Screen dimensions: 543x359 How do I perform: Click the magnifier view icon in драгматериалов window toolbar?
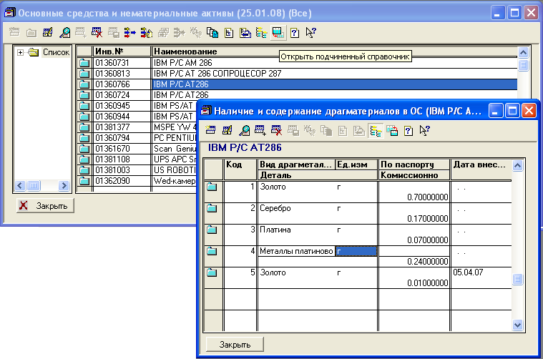(244, 131)
